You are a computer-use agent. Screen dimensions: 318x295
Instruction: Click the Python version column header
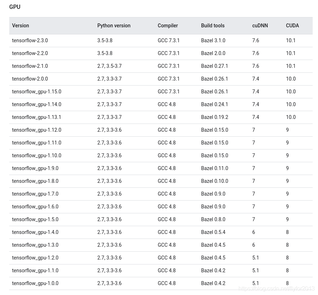(x=114, y=26)
